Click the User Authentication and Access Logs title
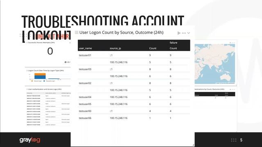This screenshot has width=262, height=147. (45, 89)
